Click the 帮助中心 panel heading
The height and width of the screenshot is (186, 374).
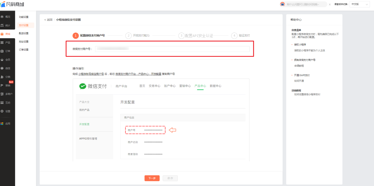(296, 20)
